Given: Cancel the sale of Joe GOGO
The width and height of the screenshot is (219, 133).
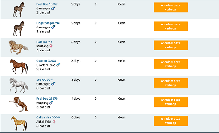Looking at the screenshot, I should click(x=171, y=83).
